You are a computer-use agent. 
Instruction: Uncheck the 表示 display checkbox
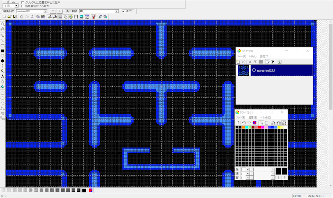coord(123,11)
